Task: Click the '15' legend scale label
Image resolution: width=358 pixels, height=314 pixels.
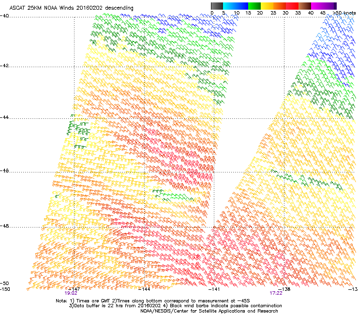Action: pos(248,13)
